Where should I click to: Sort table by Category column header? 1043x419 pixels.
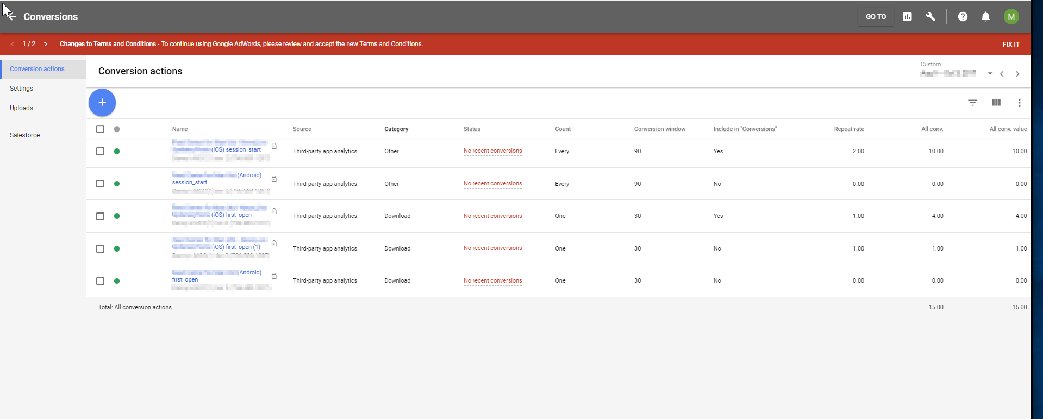pyautogui.click(x=396, y=129)
